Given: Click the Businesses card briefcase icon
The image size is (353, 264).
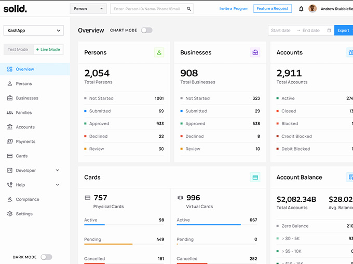Looking at the screenshot, I should (x=255, y=52).
